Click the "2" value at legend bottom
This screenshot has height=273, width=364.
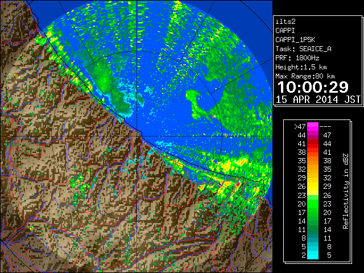point(304,255)
